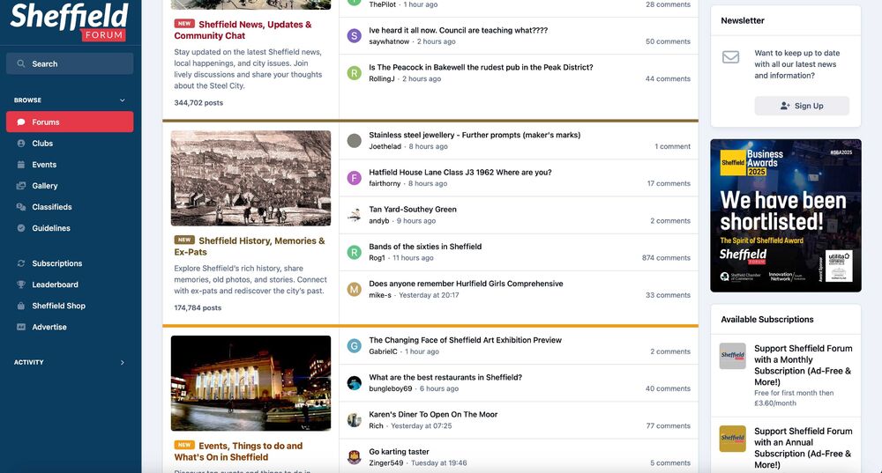Screen dimensions: 882x473
Task: Click the newsletter envelope icon
Action: (730, 56)
